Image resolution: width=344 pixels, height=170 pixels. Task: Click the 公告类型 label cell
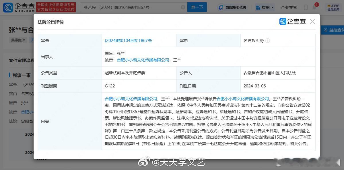[x=70, y=73]
